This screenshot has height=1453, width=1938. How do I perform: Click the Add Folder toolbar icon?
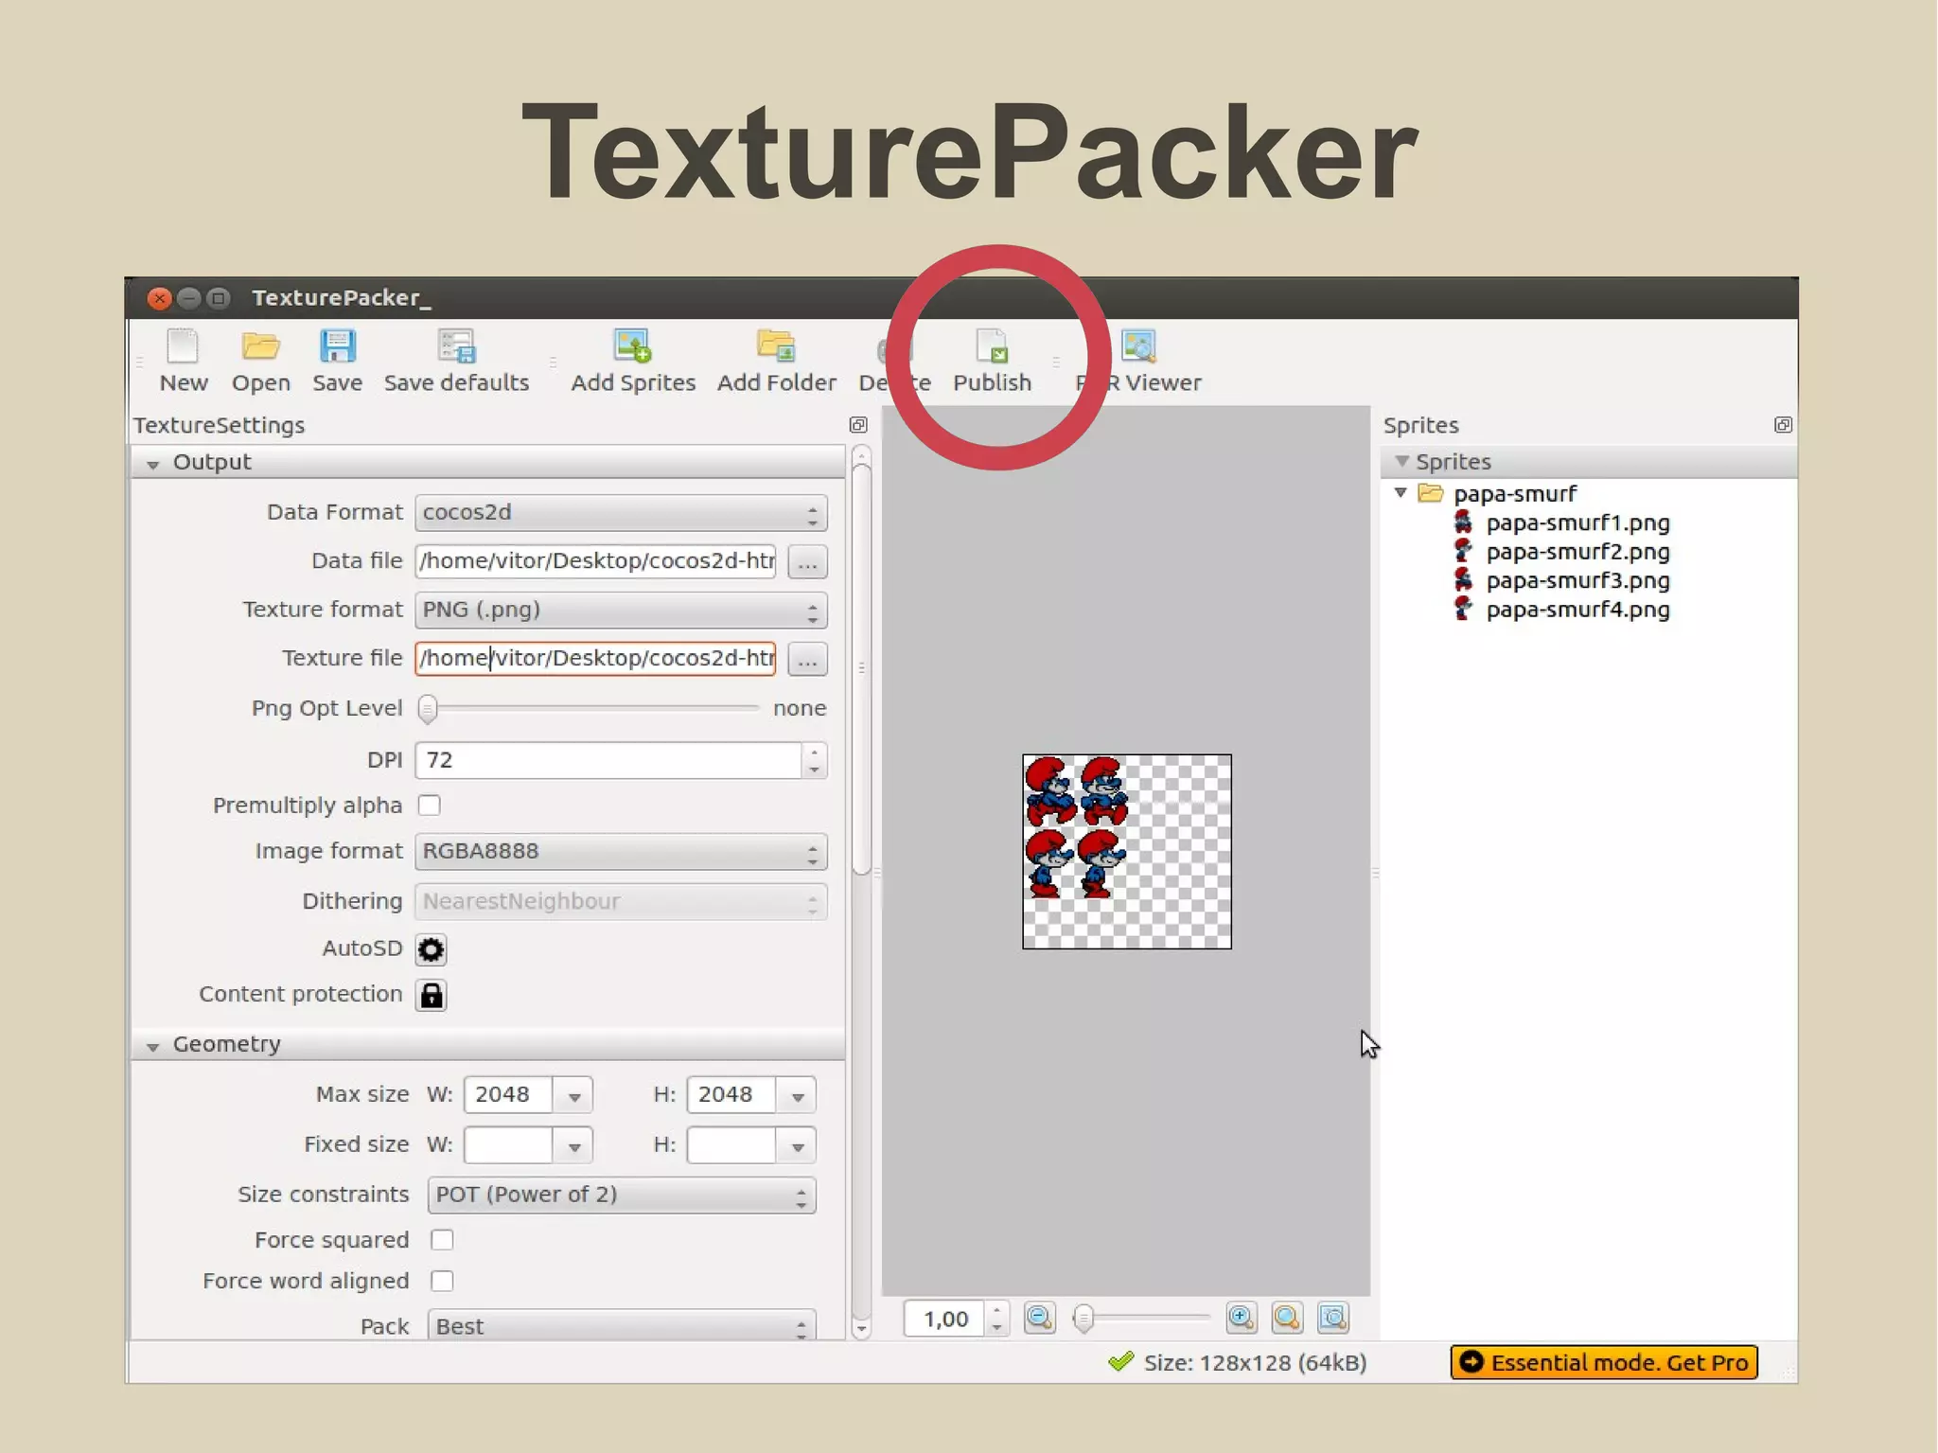click(777, 361)
